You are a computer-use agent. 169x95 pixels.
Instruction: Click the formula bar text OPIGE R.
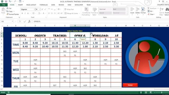pos(37,21)
